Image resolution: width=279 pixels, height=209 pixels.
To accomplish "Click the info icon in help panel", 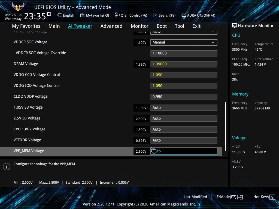I will coord(7,167).
